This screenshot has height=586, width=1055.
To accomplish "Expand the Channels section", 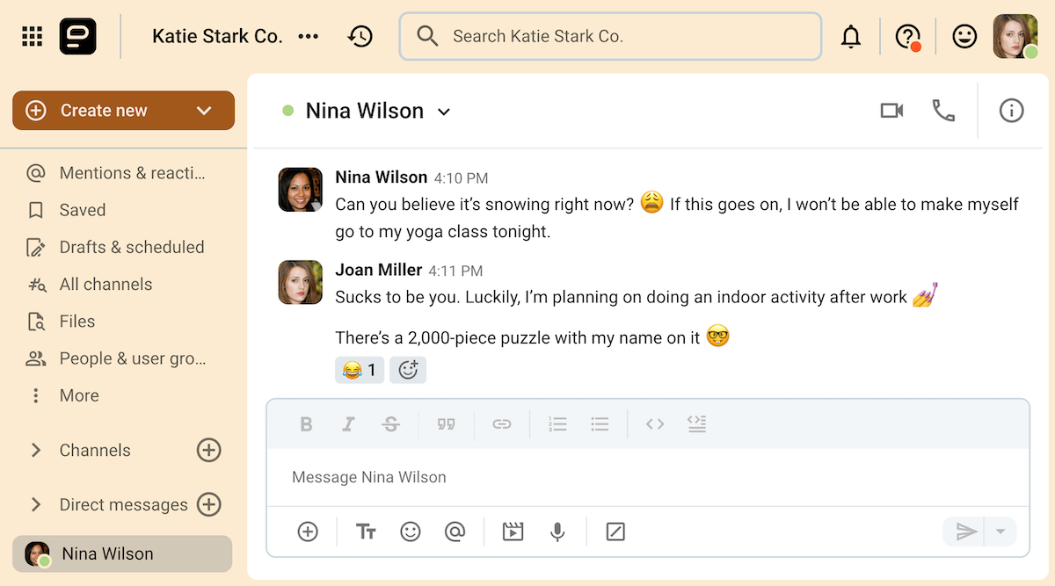I will (x=36, y=450).
